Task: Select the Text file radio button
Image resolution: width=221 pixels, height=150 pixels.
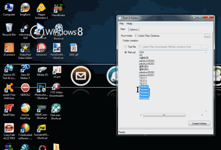Action: tap(125, 47)
